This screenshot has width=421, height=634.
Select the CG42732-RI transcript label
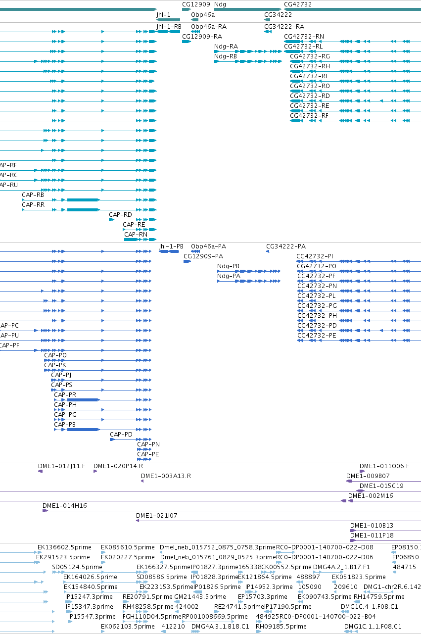coord(309,76)
